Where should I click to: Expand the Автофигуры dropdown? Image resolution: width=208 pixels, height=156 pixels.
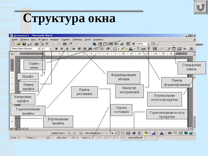94,133
